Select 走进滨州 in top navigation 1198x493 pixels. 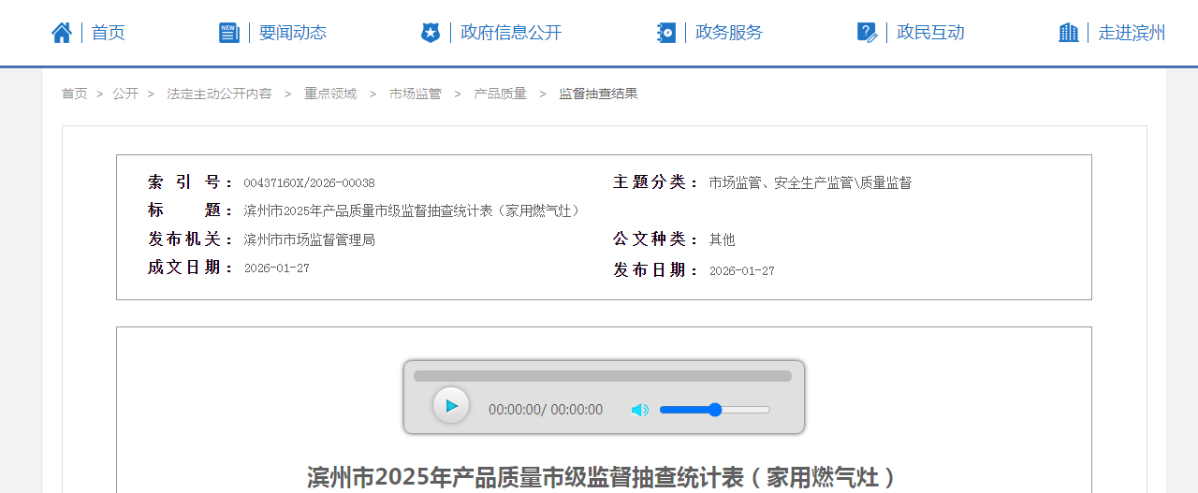coord(1132,33)
